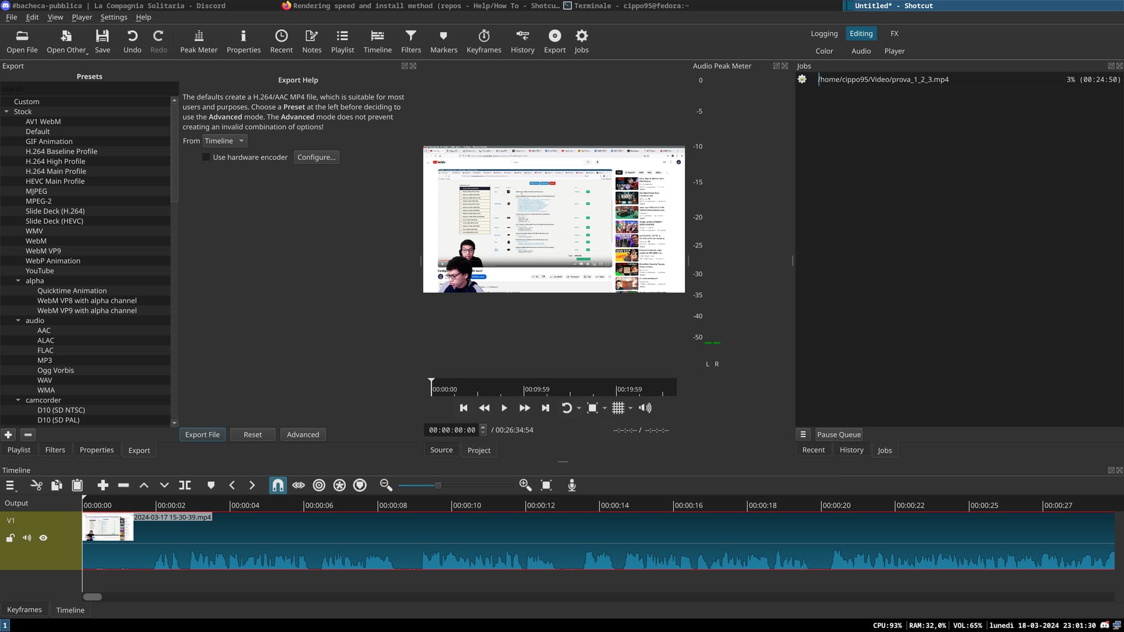Click the Pause Queue button
The image size is (1124, 632).
(838, 434)
